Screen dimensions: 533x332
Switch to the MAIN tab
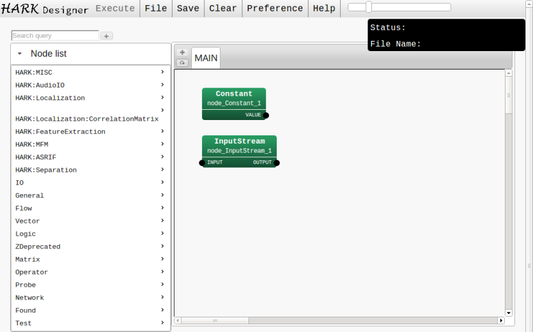(x=206, y=58)
